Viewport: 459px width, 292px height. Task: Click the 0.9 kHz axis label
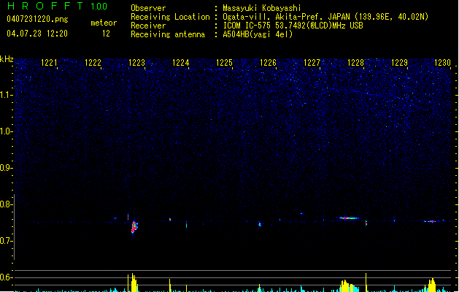click(6, 168)
